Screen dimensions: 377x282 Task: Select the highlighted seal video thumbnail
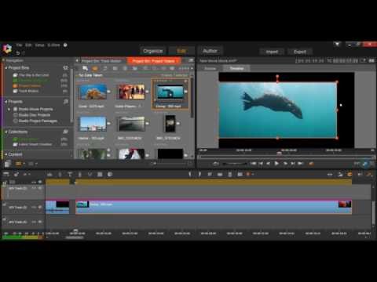[x=170, y=92]
